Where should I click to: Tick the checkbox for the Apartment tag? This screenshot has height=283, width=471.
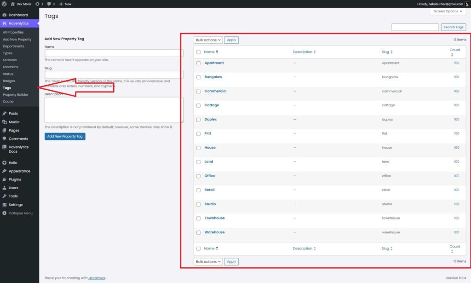click(x=199, y=63)
